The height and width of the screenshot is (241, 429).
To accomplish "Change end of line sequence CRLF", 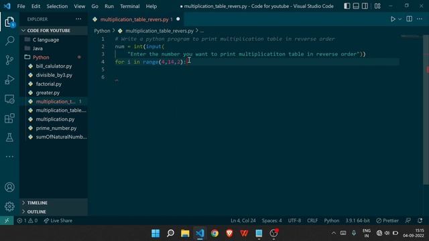I will (x=312, y=220).
